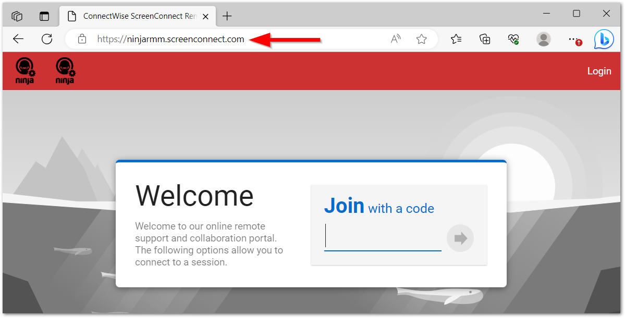
Task: Close the ConnectWise ScreenConnect tab
Action: click(206, 16)
